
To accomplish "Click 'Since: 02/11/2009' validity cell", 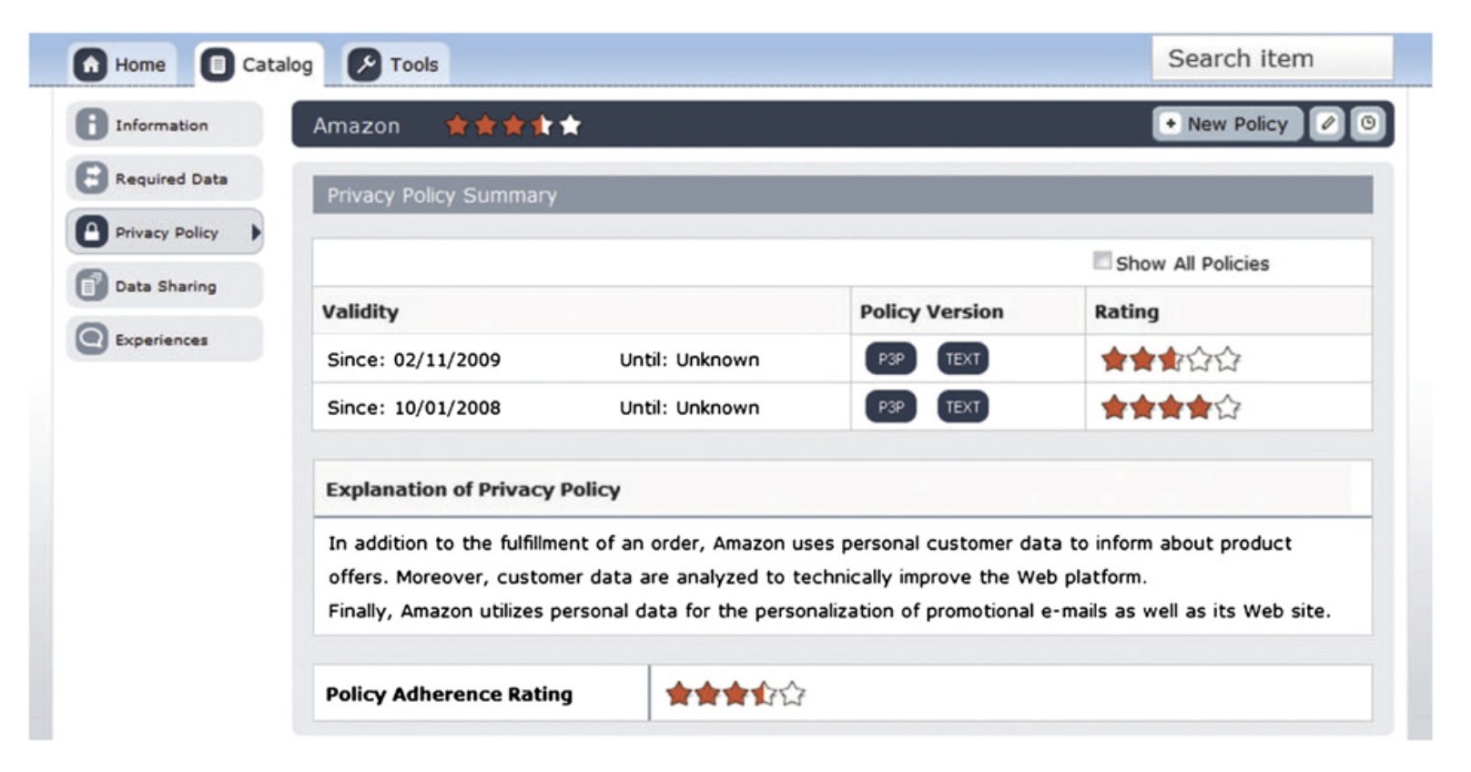I will 414,360.
